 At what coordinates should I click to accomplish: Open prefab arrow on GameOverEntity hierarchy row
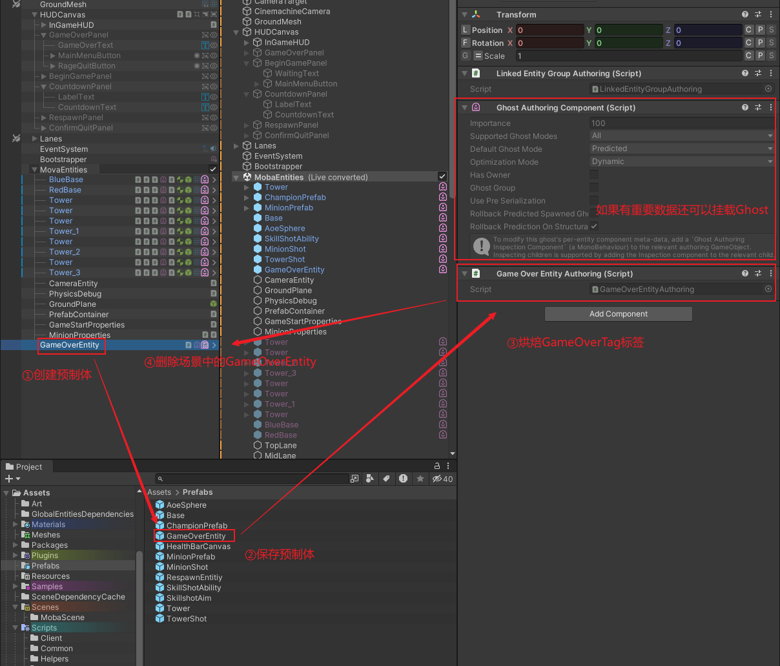click(x=214, y=345)
